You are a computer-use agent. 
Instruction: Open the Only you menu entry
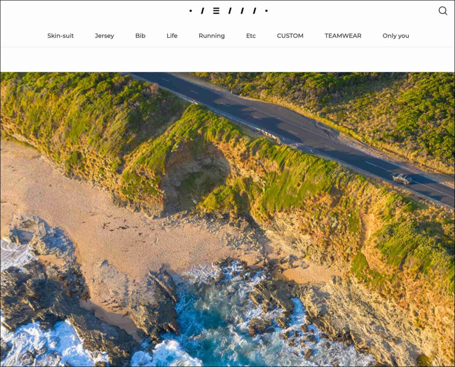tap(396, 36)
